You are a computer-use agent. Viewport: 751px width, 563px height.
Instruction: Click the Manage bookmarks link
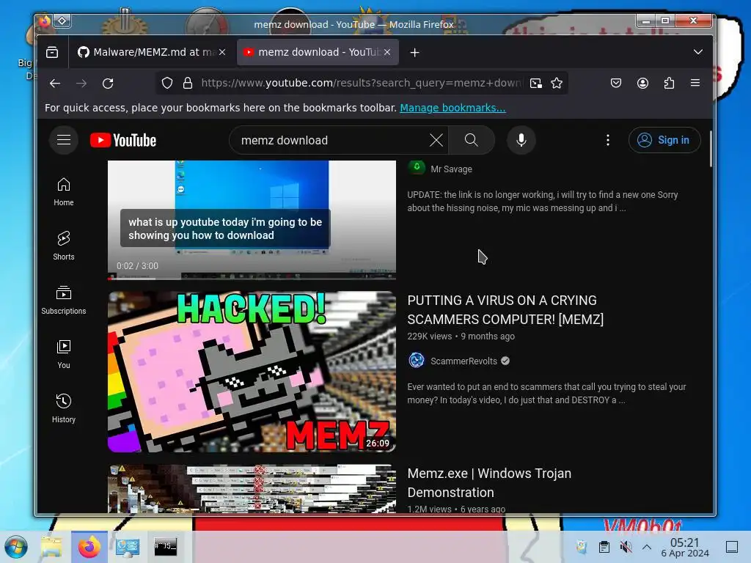click(453, 108)
